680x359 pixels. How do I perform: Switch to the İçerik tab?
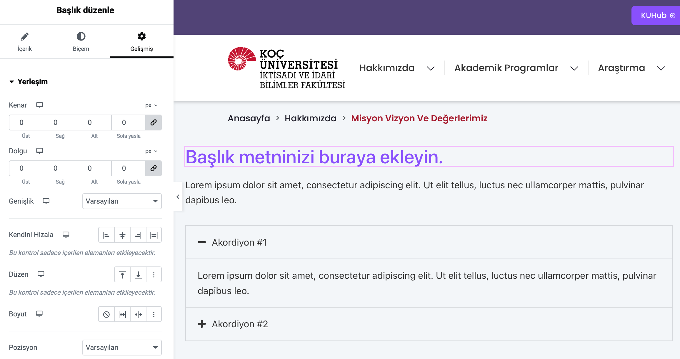(24, 42)
